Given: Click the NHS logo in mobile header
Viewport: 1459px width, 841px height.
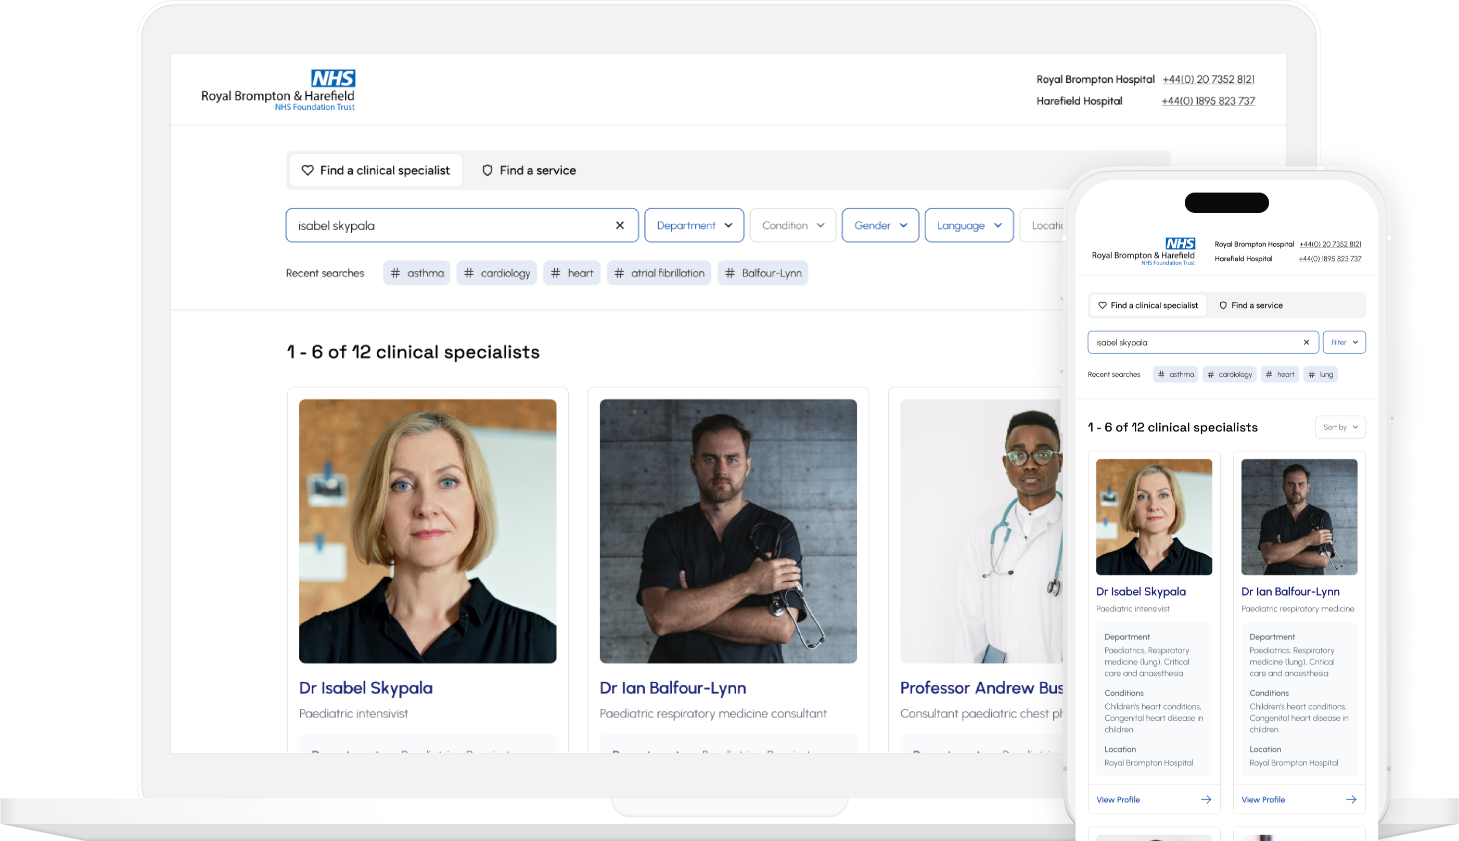Looking at the screenshot, I should pyautogui.click(x=1180, y=243).
